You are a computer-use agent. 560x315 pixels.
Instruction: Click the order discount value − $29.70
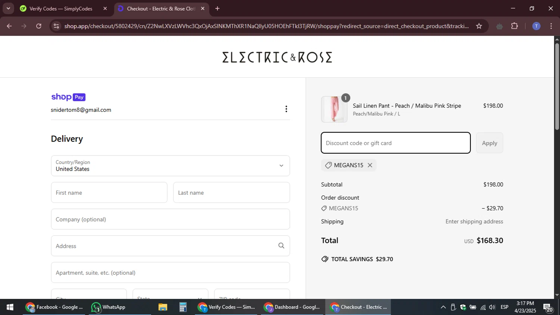tap(492, 209)
